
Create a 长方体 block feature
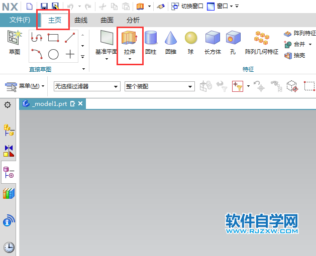213,39
